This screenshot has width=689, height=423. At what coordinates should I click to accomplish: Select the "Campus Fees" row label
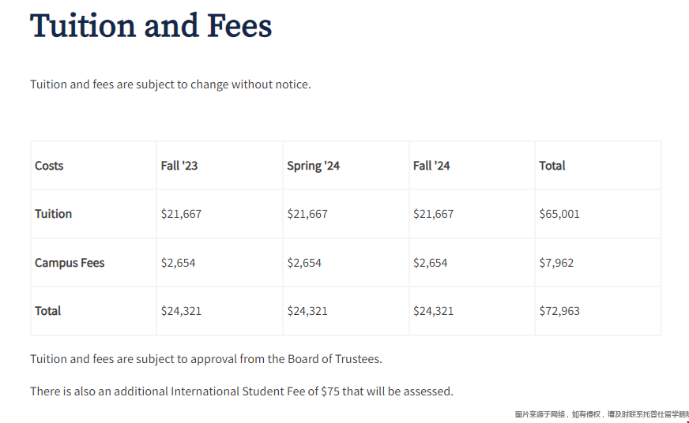70,263
